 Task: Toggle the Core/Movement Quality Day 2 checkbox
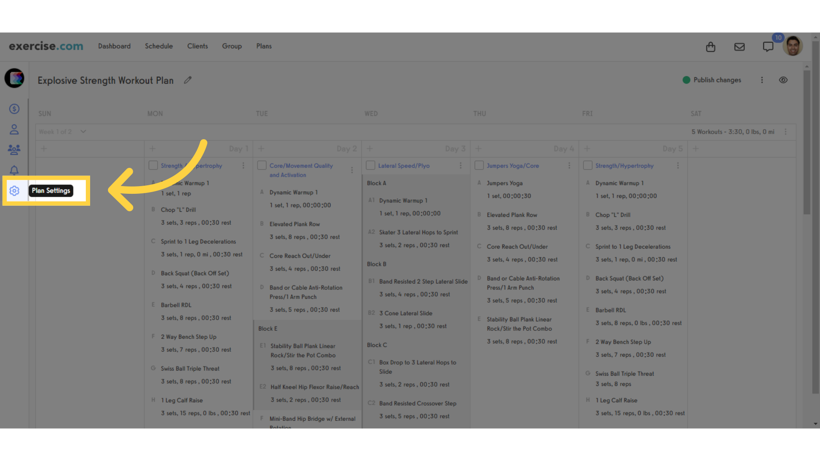coord(262,165)
